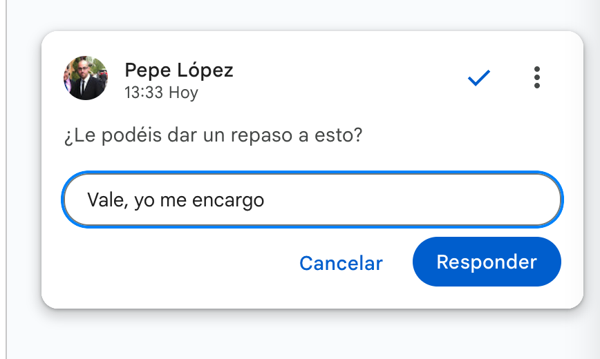The image size is (600, 359).
Task: Click the round avatar photo
Action: pos(86,78)
